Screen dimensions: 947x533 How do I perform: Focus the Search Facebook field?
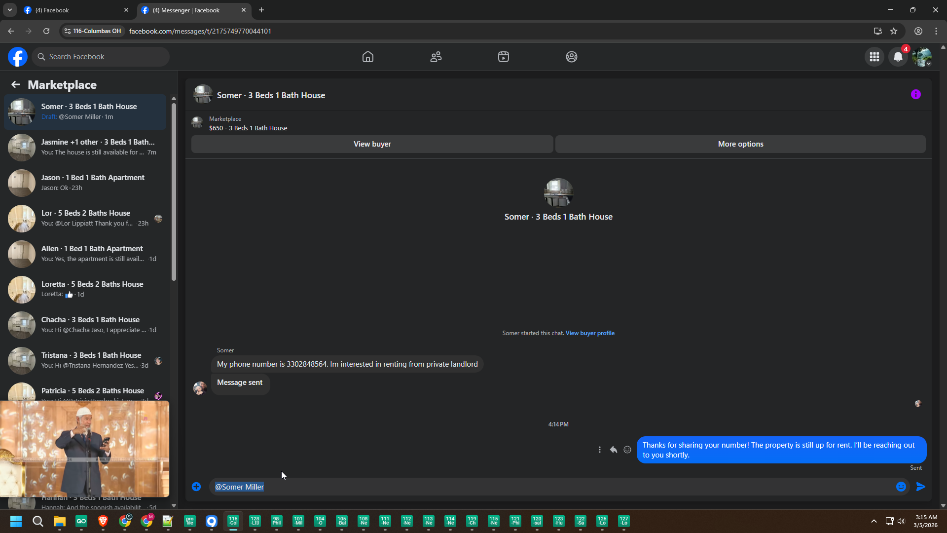point(101,57)
